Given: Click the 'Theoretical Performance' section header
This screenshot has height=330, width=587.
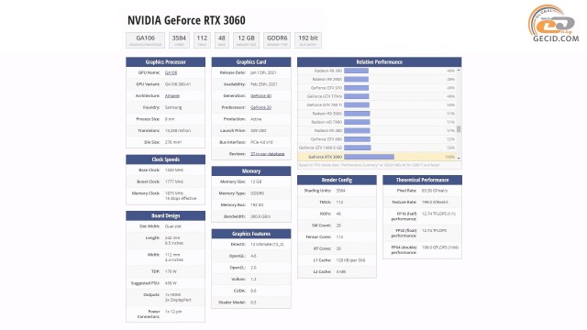Looking at the screenshot, I should click(422, 180).
